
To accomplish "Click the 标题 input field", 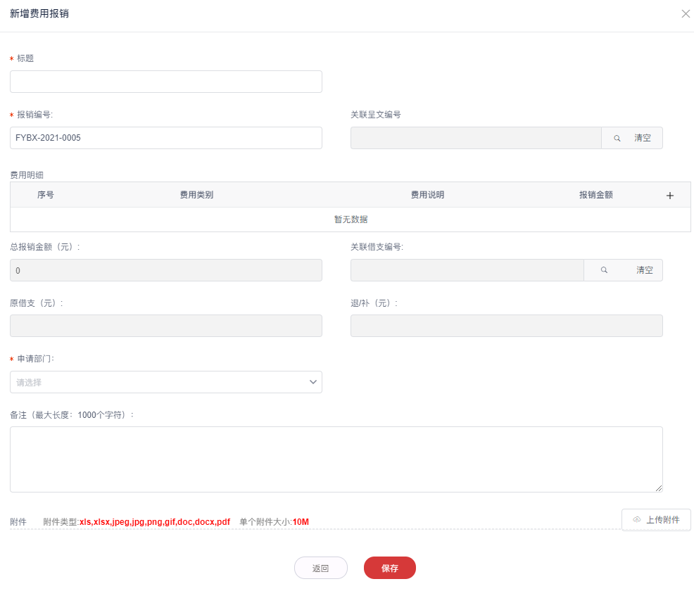I will click(166, 82).
